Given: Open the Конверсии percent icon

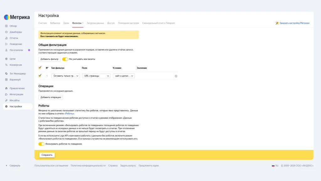Looking at the screenshot, I should tap(6, 65).
